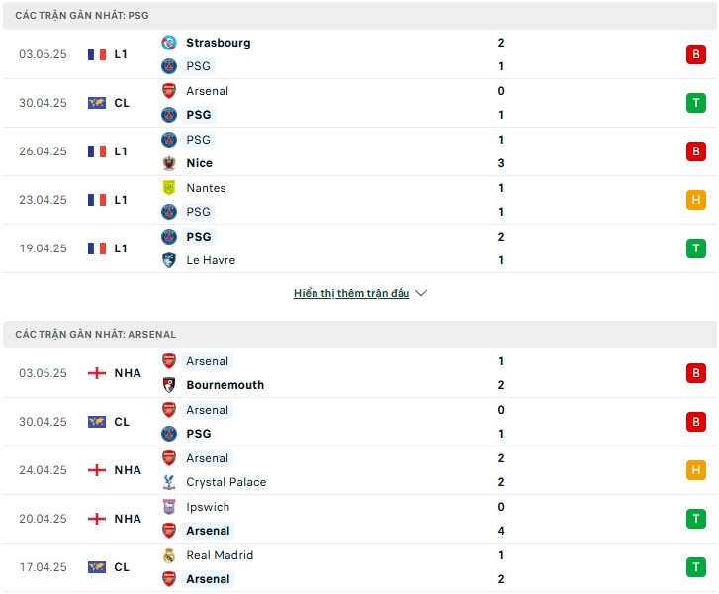Click the Real Madrid crest icon
This screenshot has height=594, width=719.
click(x=169, y=555)
